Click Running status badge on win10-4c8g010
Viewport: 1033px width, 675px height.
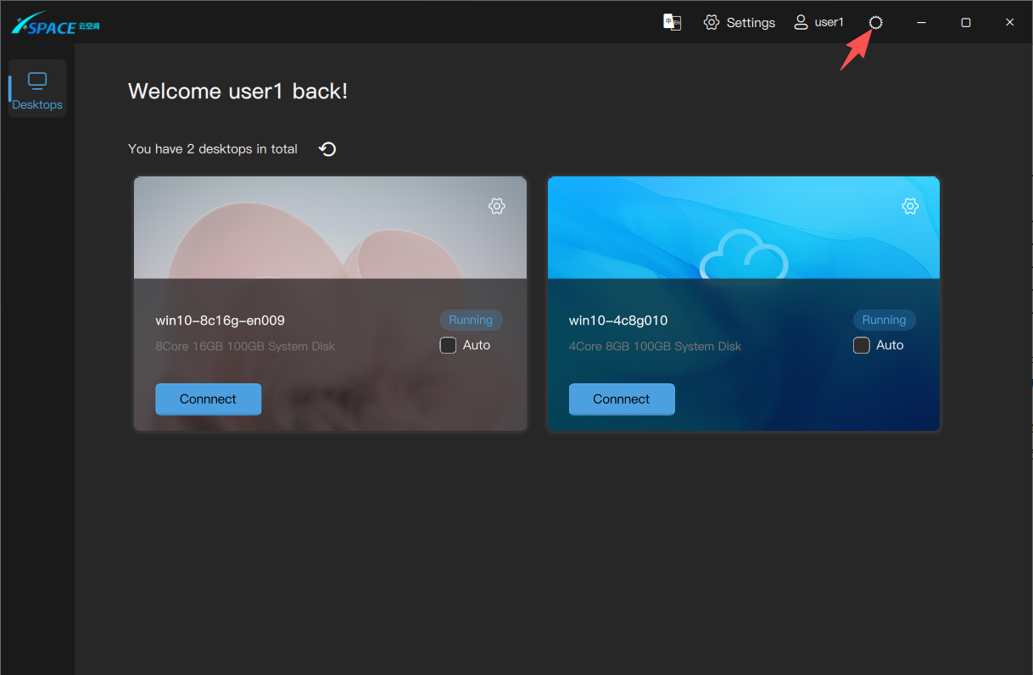(884, 320)
